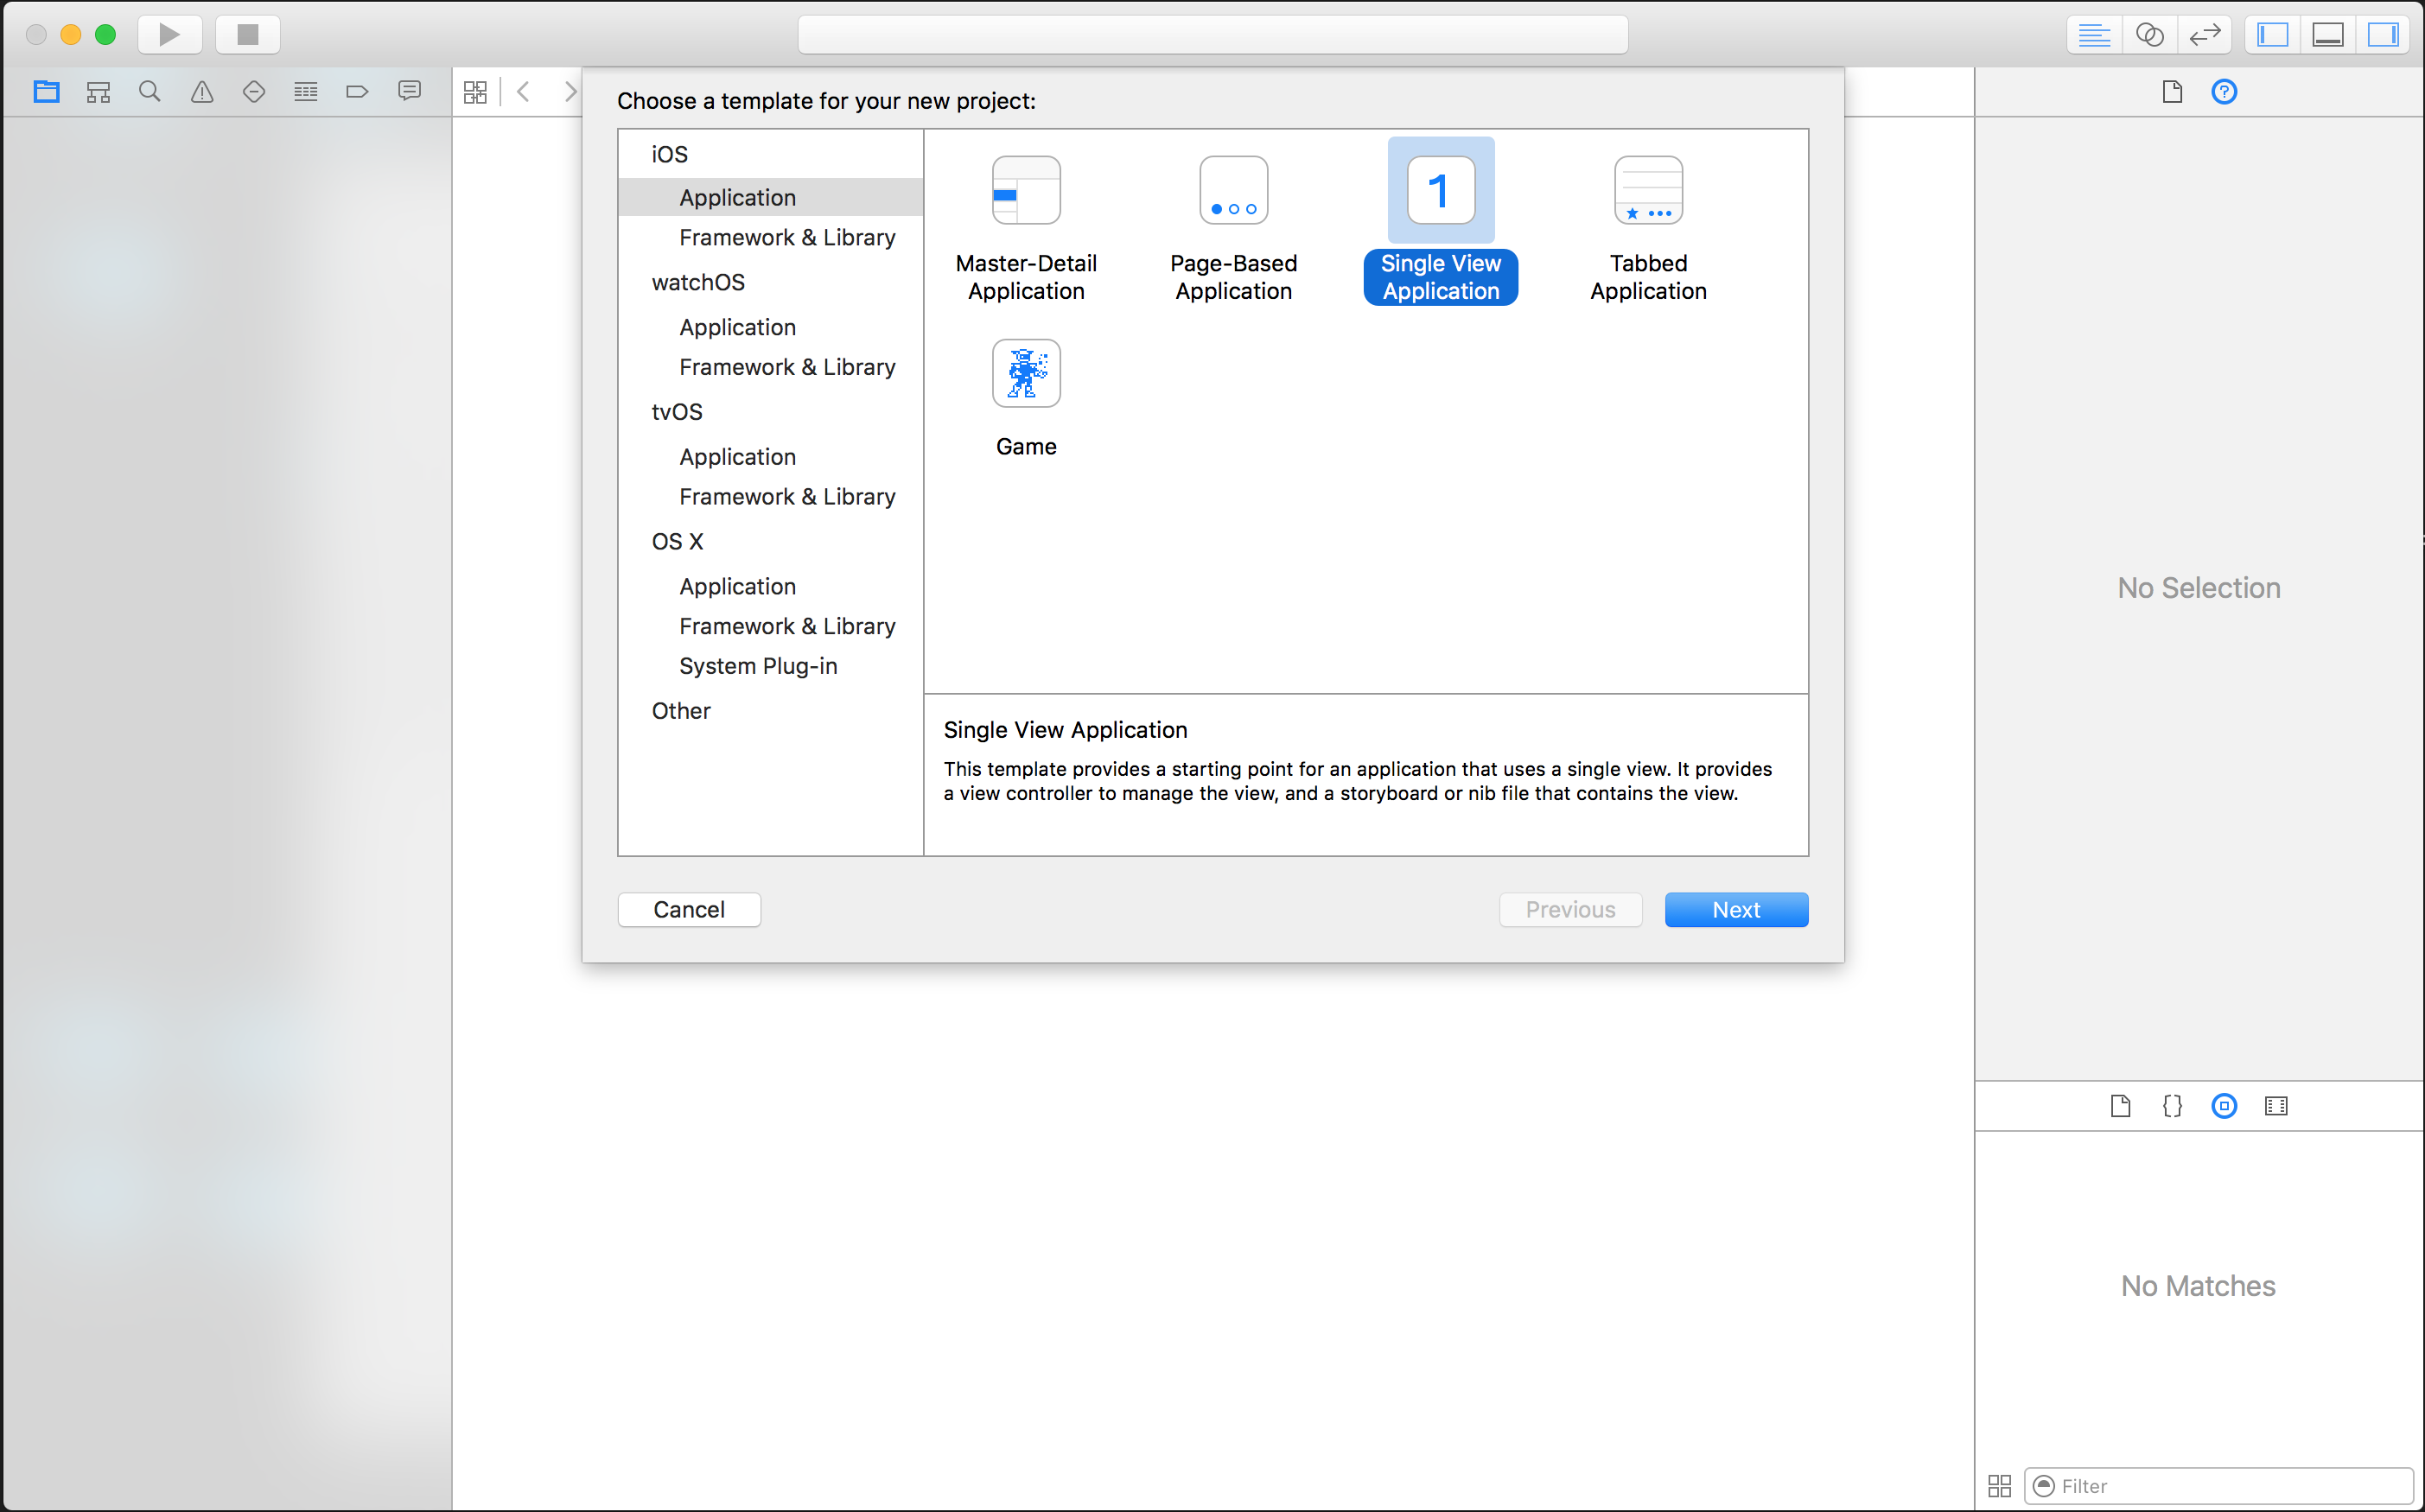Click the Run (play) button
2425x1512 pixels.
169,35
